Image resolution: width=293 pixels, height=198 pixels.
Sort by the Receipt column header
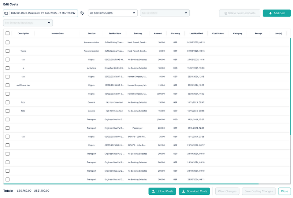[x=259, y=33]
